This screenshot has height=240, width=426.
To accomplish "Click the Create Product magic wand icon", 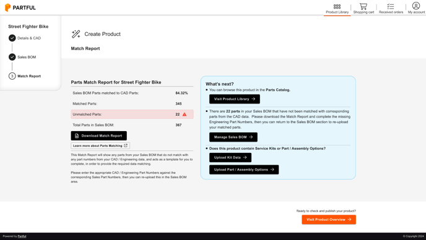I will pos(76,34).
